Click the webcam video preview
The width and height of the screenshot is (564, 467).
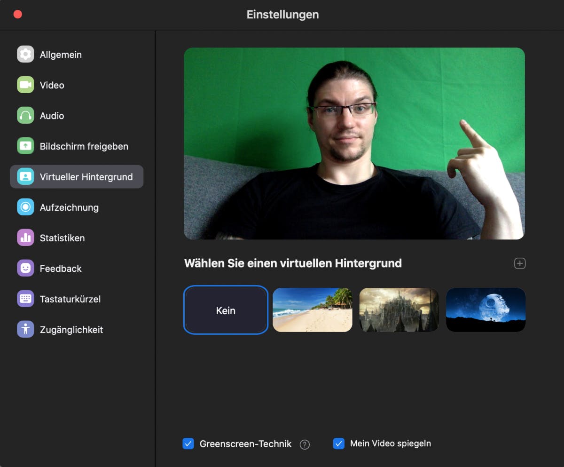click(x=354, y=143)
